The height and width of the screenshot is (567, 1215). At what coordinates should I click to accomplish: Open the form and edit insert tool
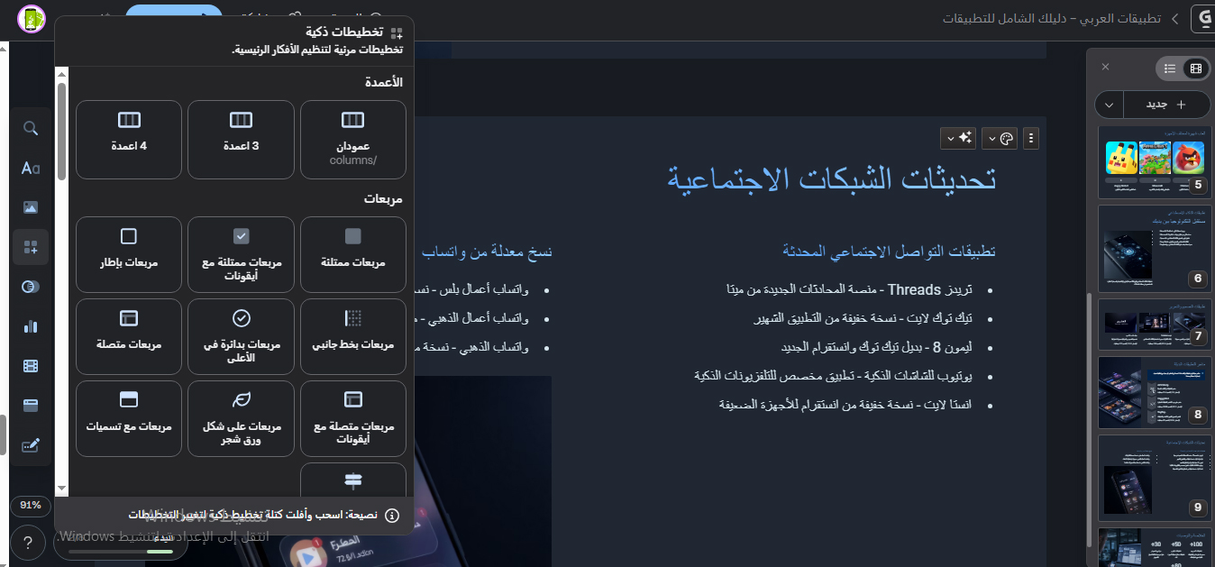coord(31,445)
